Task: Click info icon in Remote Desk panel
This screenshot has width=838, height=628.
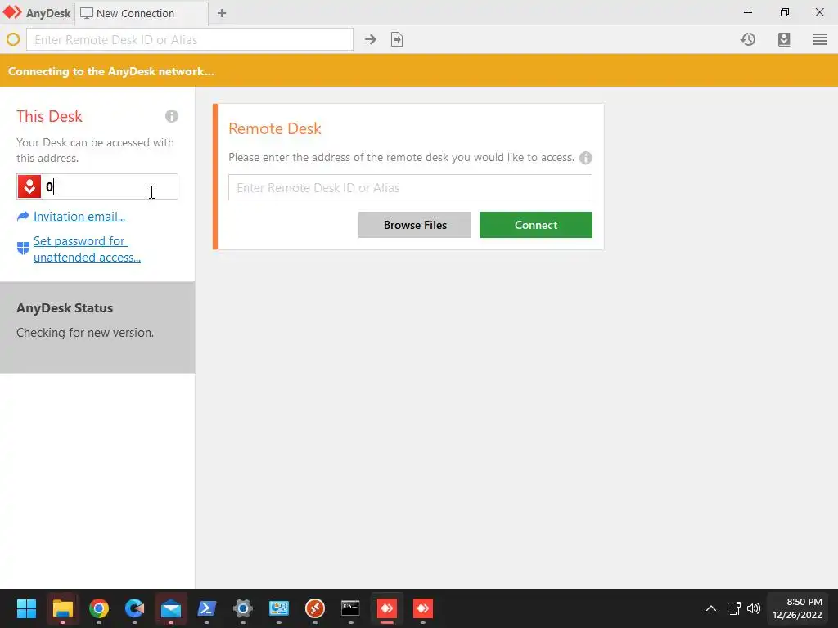Action: click(586, 158)
